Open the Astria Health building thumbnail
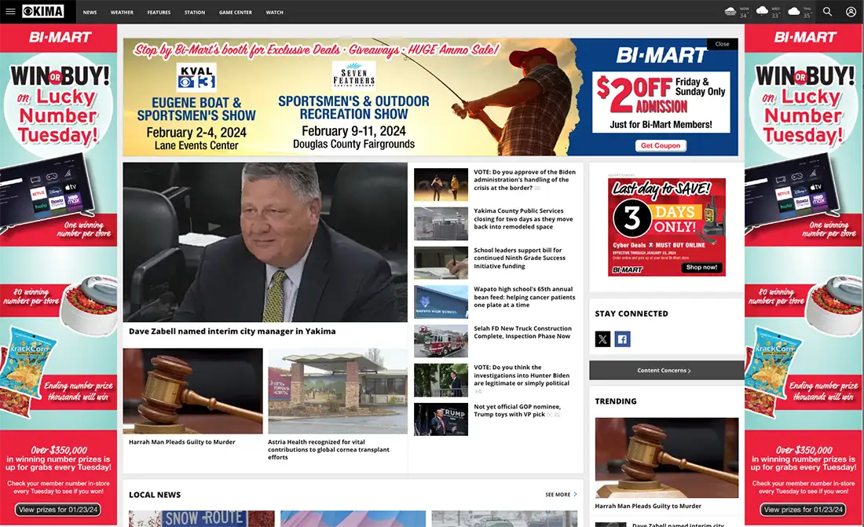Screen dimensions: 864x527 click(338, 391)
